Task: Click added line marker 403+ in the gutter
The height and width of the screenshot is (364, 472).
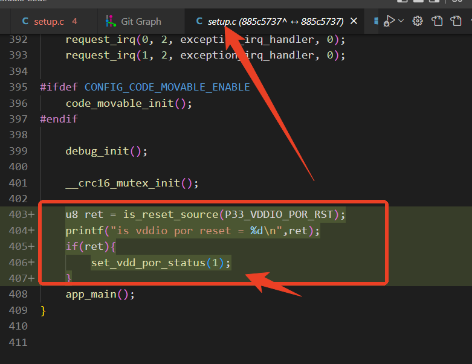Action: tap(22, 215)
